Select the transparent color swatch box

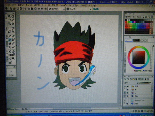point(144,40)
